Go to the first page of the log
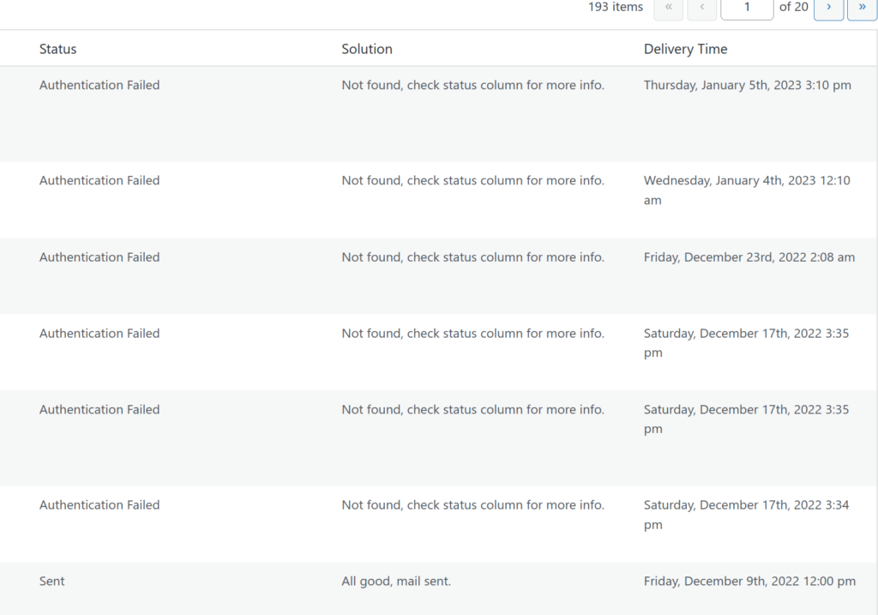Screen dimensions: 878x615 point(669,8)
